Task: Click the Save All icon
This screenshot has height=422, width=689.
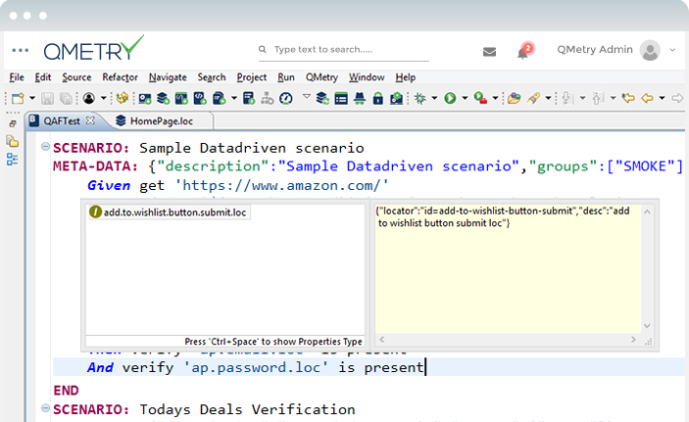Action: coord(66,98)
